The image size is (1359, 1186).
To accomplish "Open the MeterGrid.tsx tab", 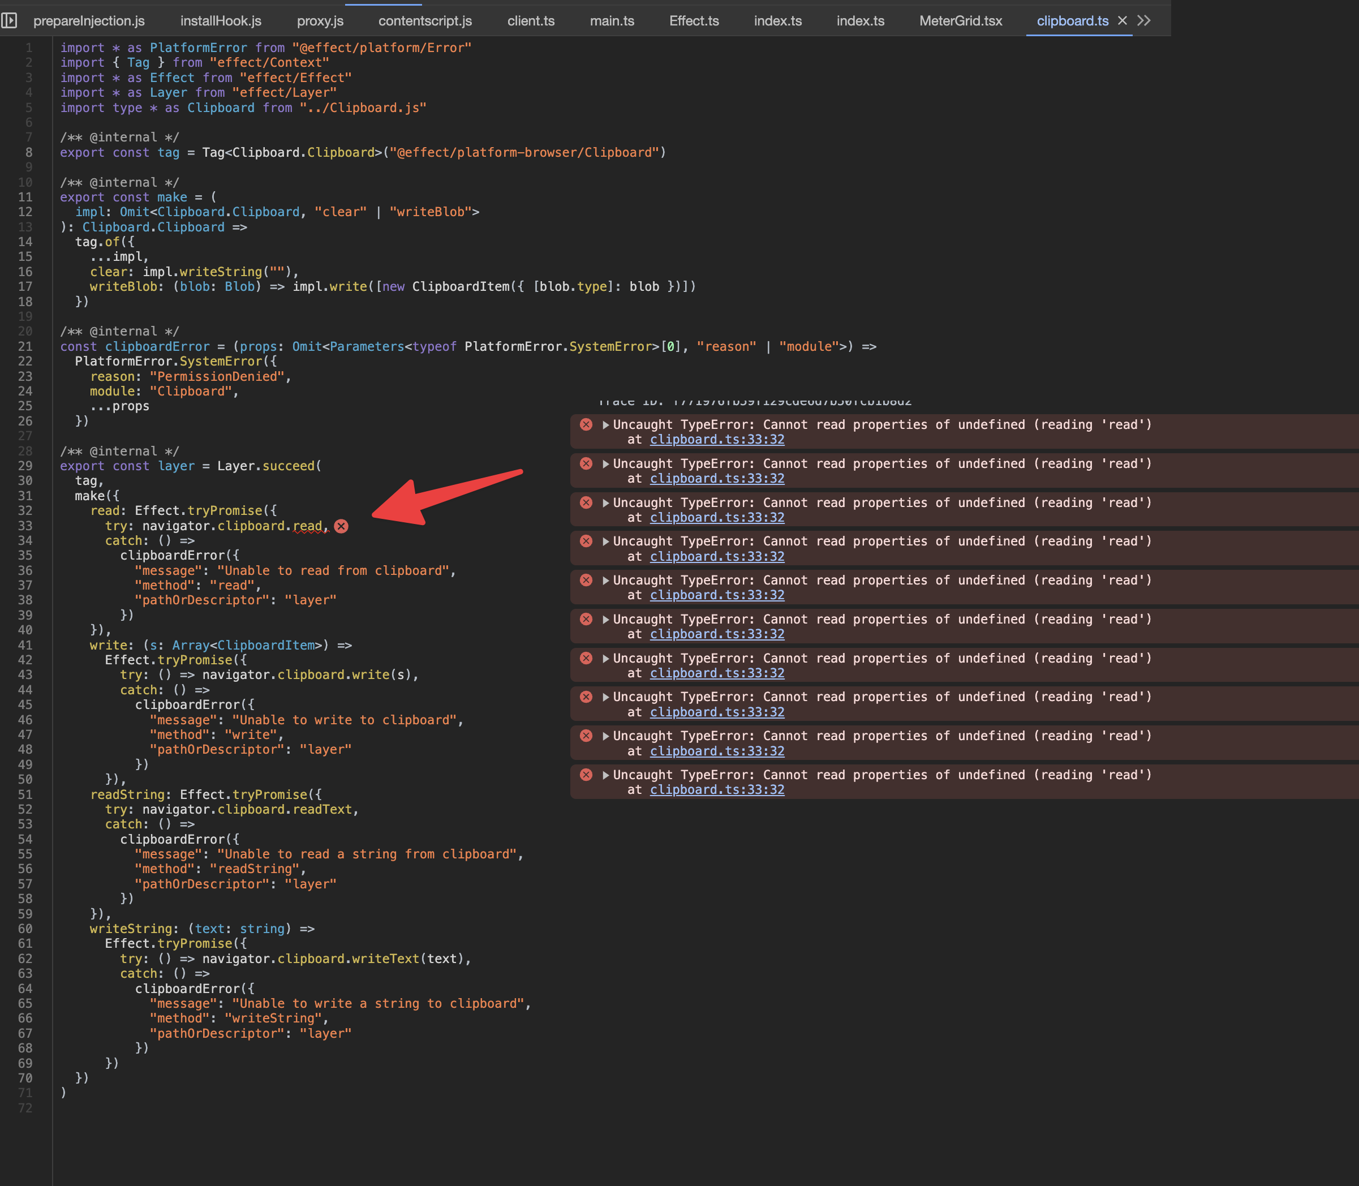I will (960, 20).
